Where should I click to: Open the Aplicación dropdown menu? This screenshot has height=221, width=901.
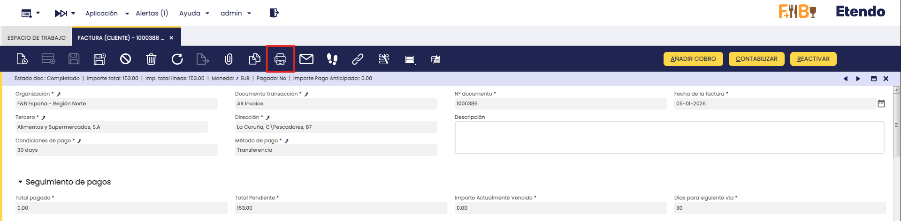tap(107, 13)
